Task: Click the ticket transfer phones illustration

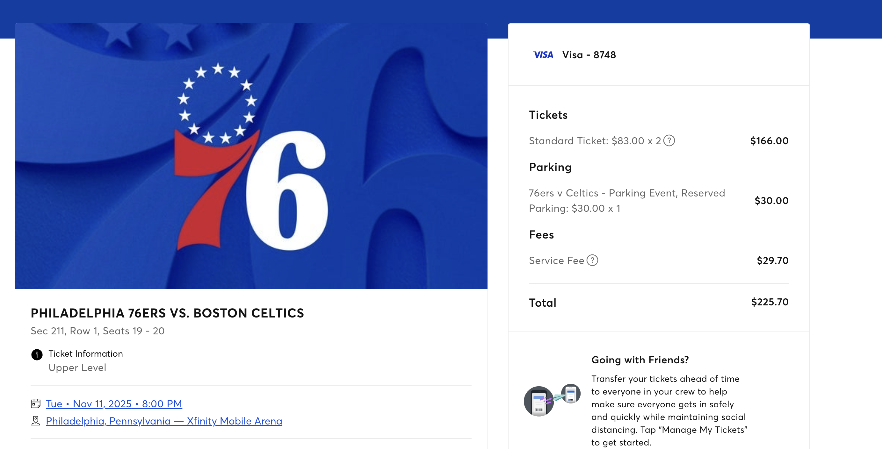Action: click(552, 400)
